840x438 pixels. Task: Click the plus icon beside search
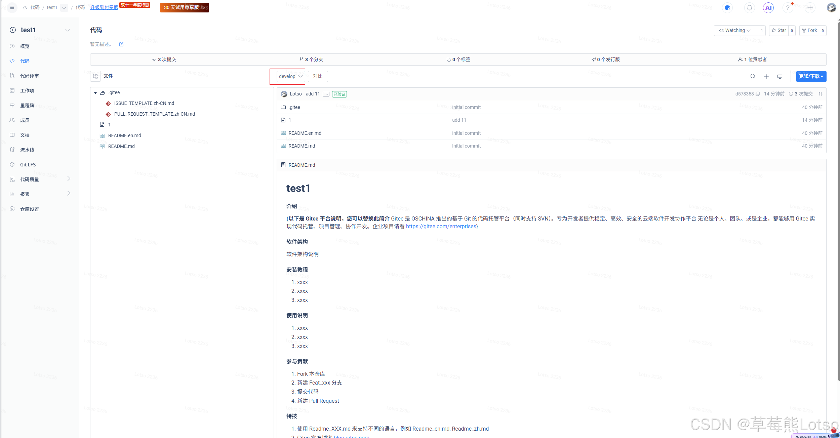point(766,77)
